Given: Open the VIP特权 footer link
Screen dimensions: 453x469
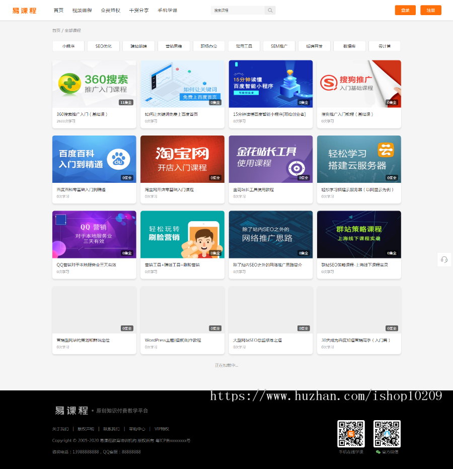Looking at the screenshot, I should (162, 429).
